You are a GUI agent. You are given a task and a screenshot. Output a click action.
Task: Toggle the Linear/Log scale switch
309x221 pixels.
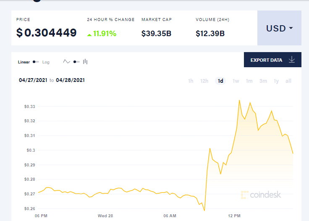36,62
